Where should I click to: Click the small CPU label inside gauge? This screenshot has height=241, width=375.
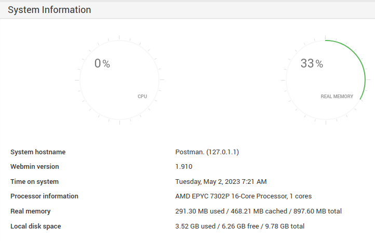click(142, 97)
